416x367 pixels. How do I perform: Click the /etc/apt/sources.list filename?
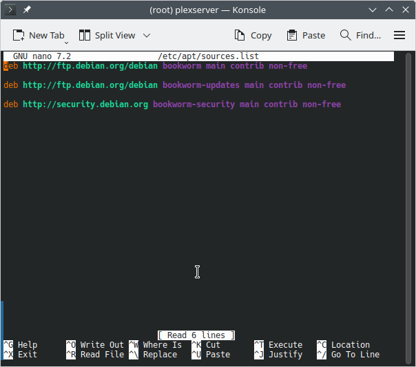[208, 56]
